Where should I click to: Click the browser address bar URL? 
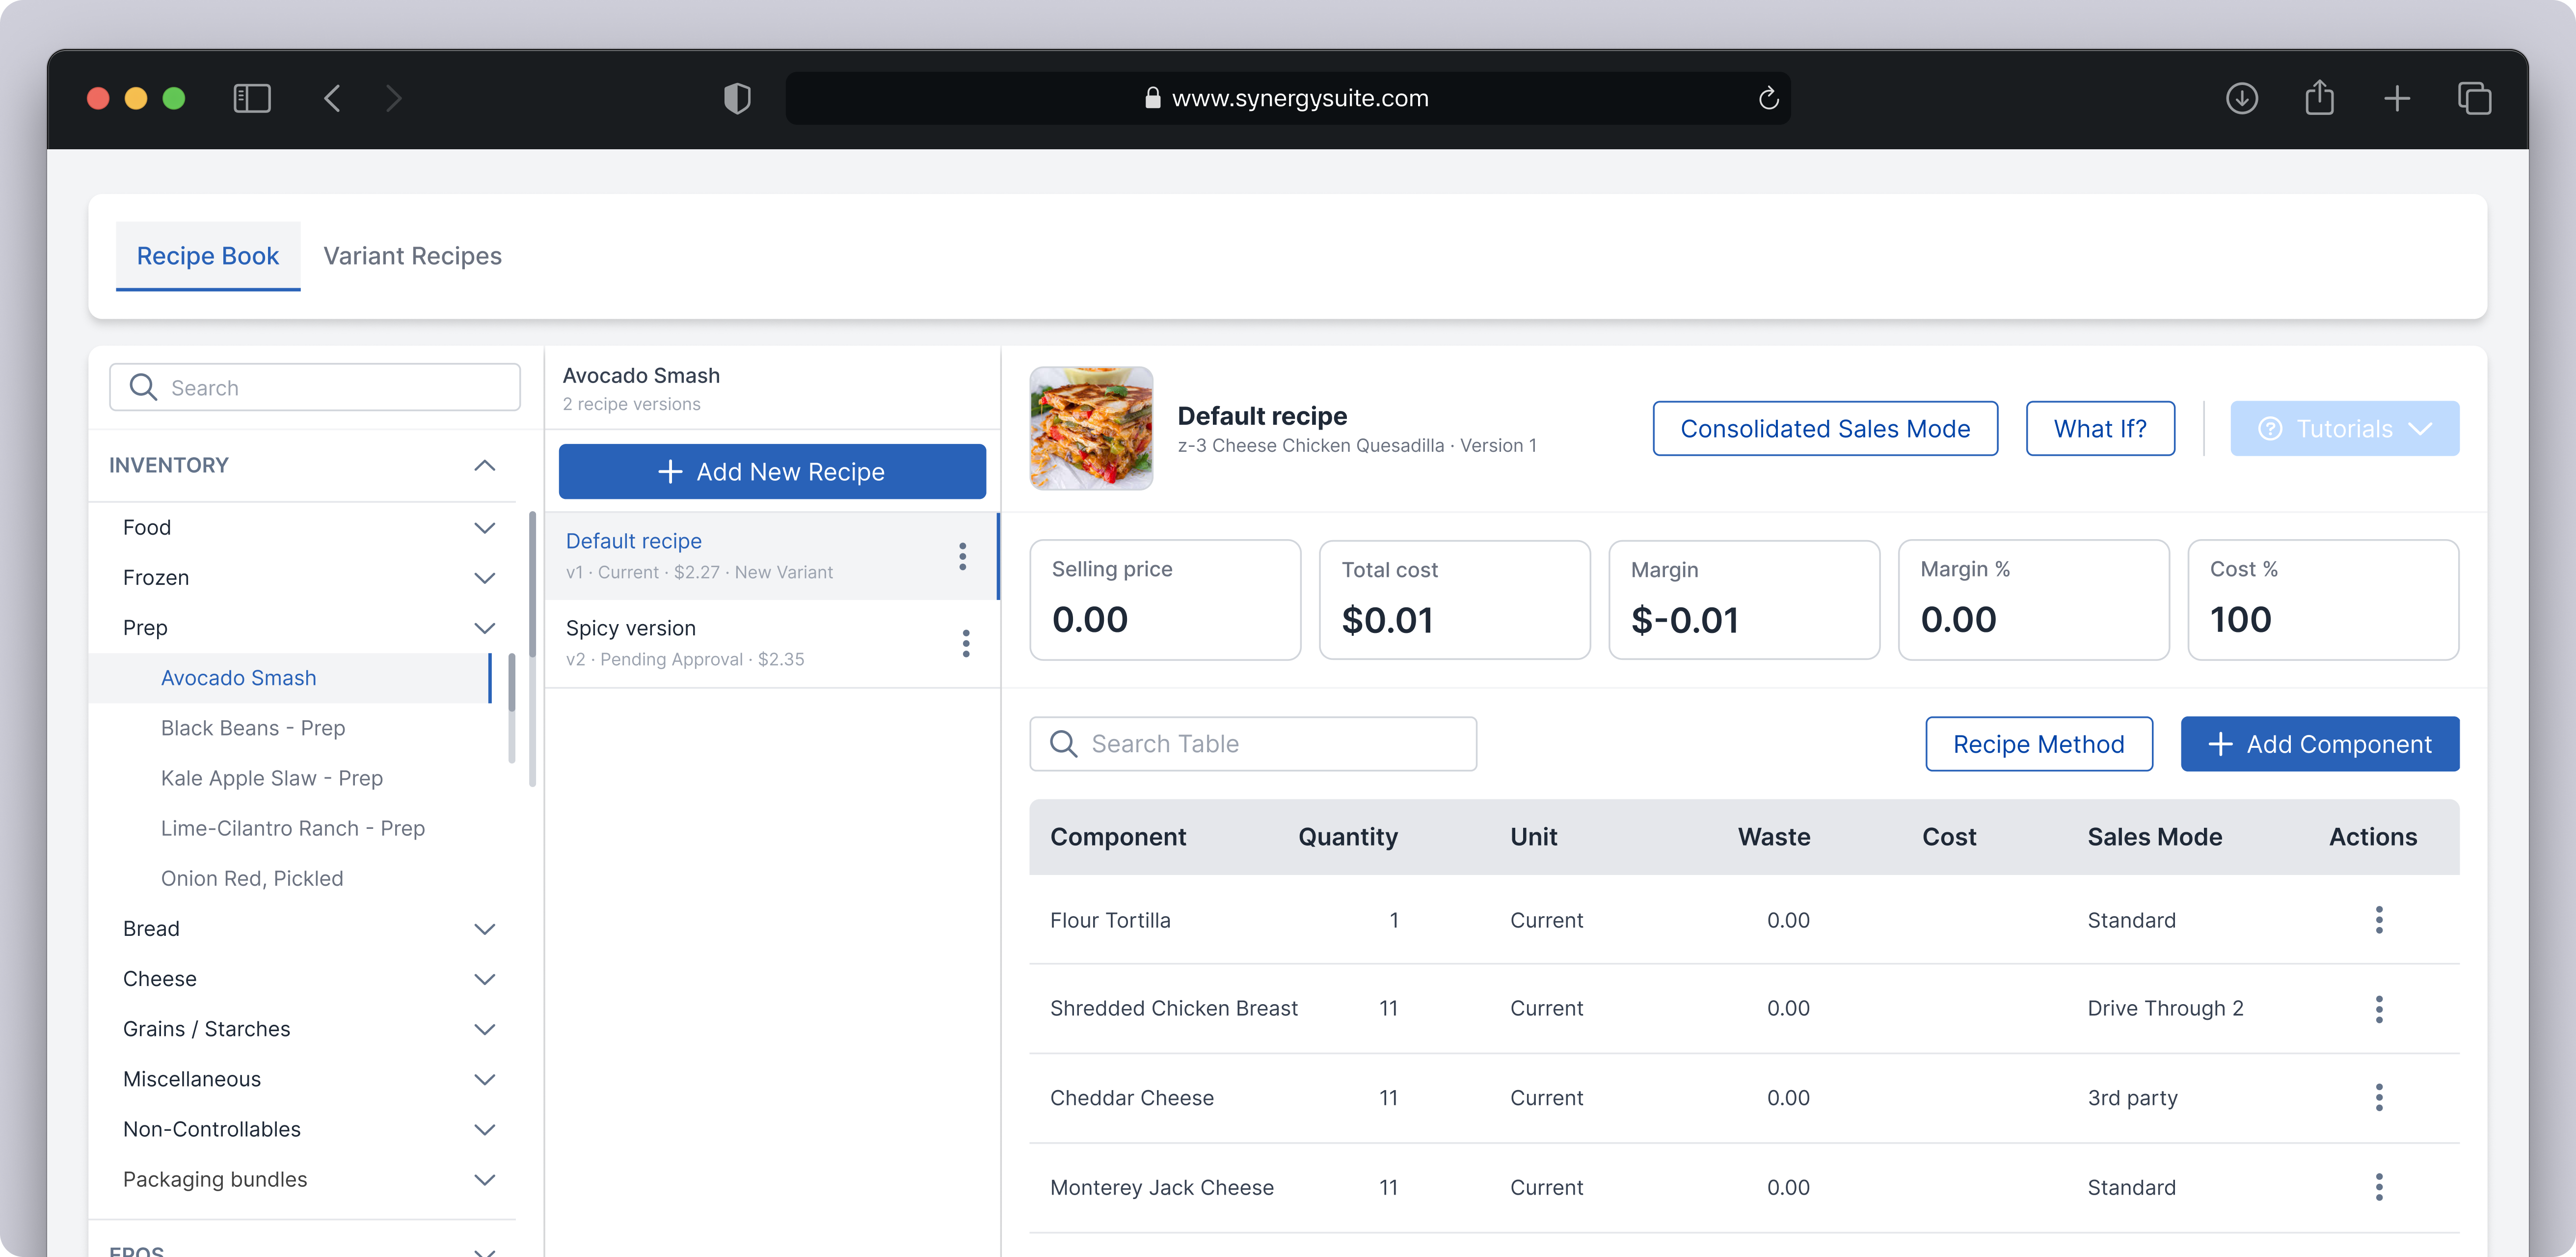[1299, 98]
